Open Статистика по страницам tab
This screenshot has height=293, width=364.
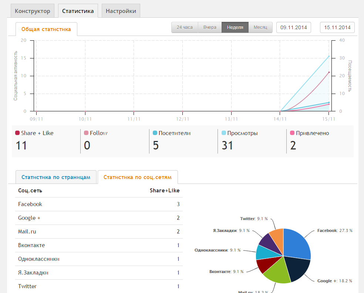(56, 177)
